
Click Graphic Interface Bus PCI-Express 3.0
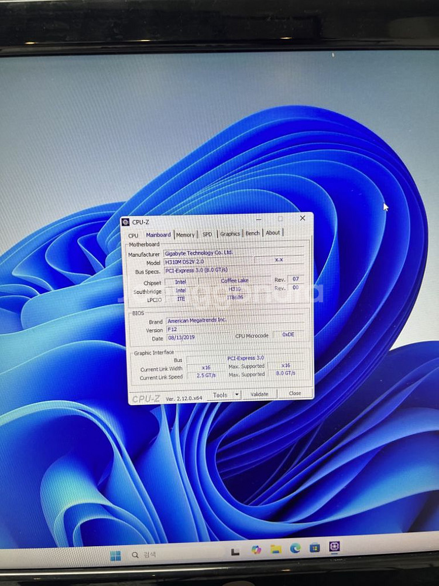coord(245,358)
